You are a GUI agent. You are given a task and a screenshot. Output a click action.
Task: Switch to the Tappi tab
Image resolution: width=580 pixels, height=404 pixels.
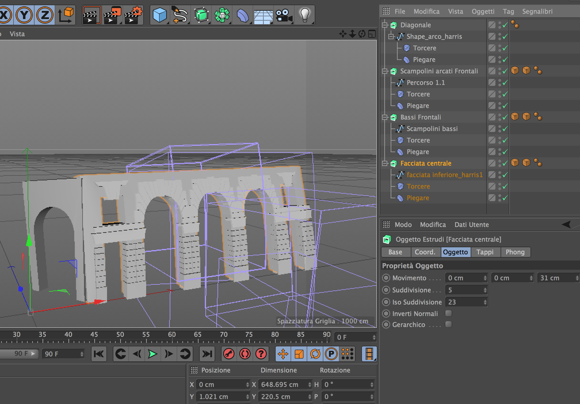pos(485,252)
